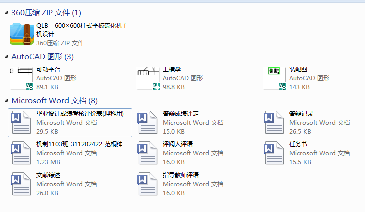This screenshot has height=212, width=365.
Task: Select Word icon of 答辩成绩评定
Action: click(147, 122)
